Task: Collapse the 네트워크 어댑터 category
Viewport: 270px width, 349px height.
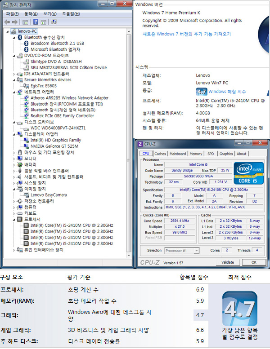Action: (x=14, y=93)
